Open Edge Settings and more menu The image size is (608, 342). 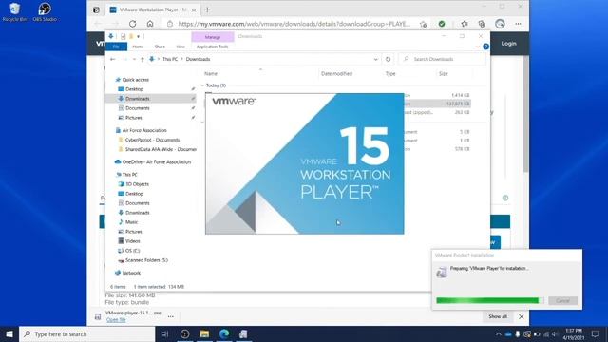[x=518, y=24]
